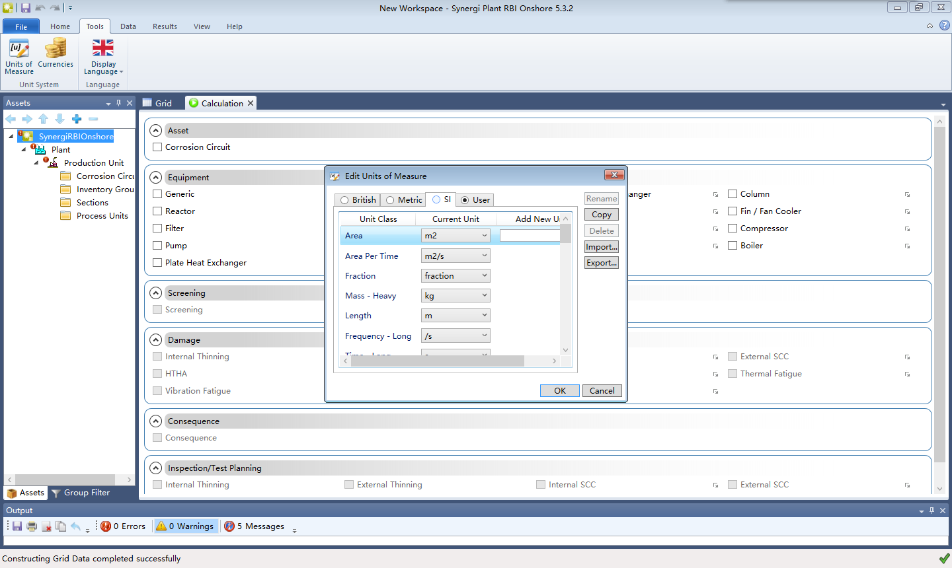This screenshot has width=952, height=568.
Task: Click the blue right arrow in Assets toolbar
Action: pos(27,119)
